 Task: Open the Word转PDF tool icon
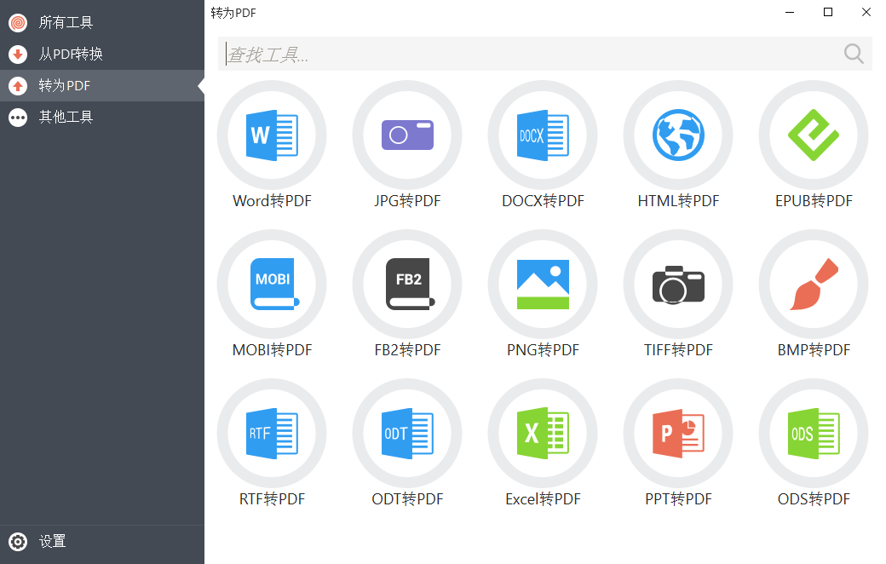pos(272,135)
